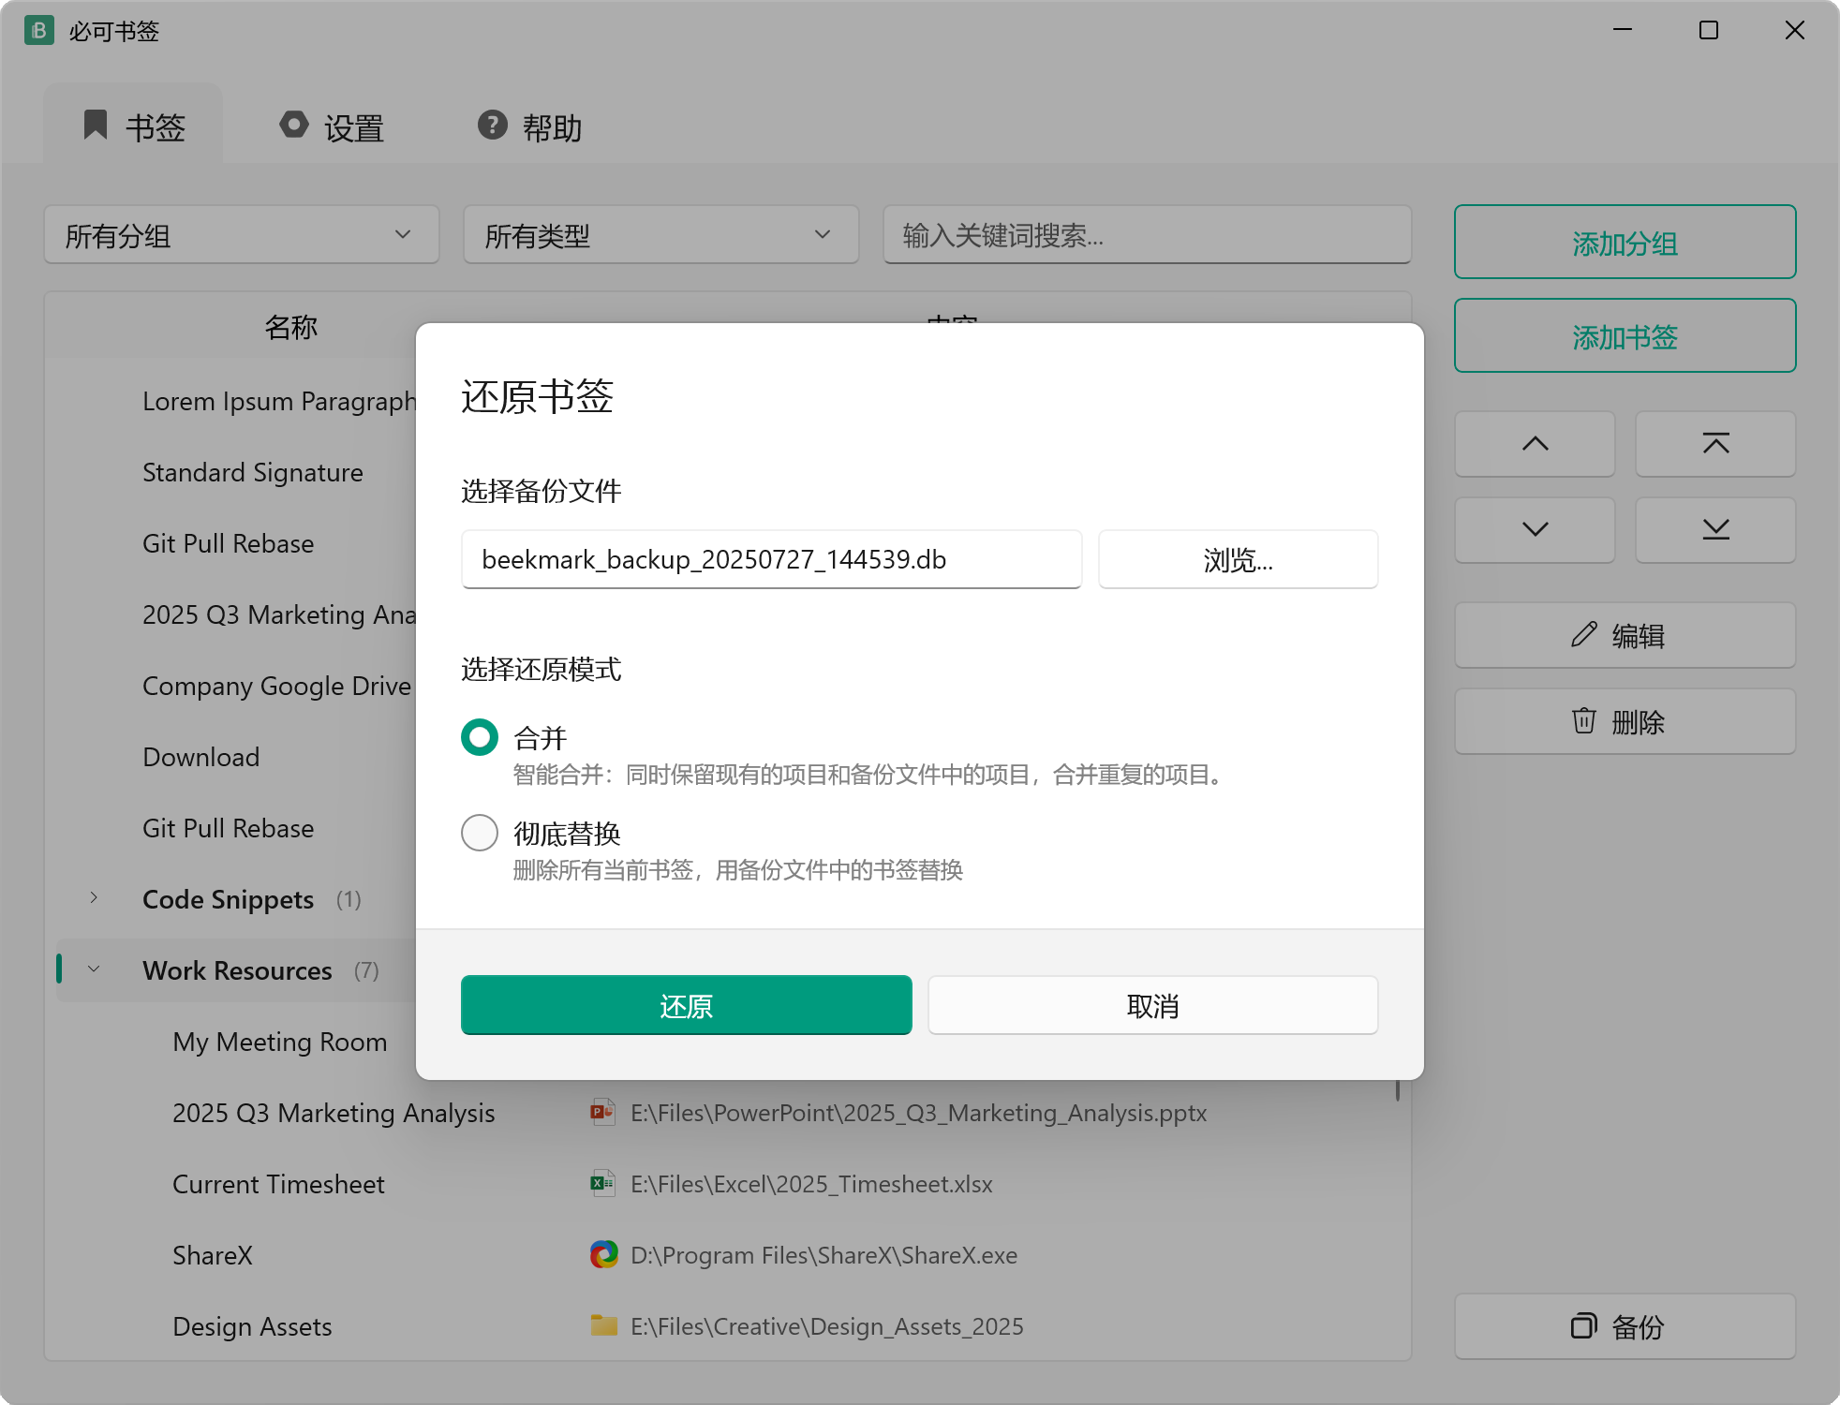Click the 添加书签 add bookmark button
1840x1405 pixels.
pyautogui.click(x=1625, y=336)
